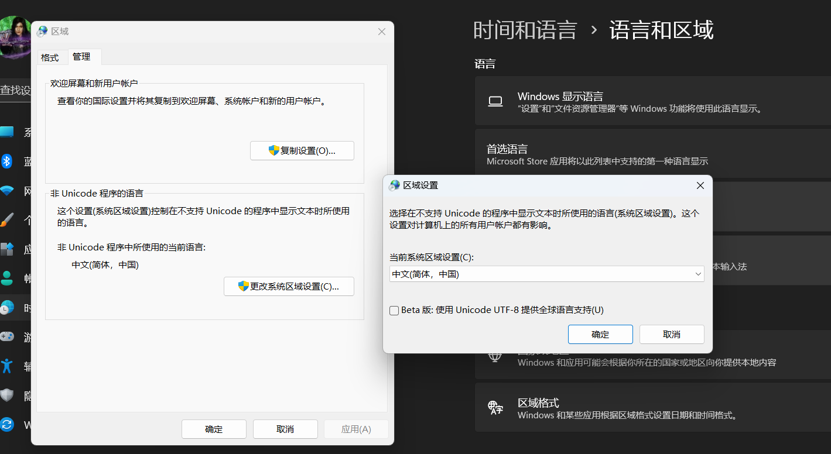The height and width of the screenshot is (454, 831).
Task: Click the 复制设置(O)... button
Action: pos(302,150)
